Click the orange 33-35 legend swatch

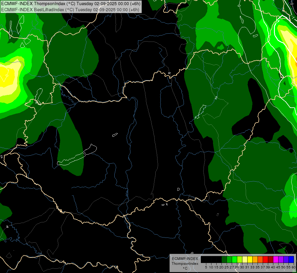pyautogui.click(x=255, y=259)
